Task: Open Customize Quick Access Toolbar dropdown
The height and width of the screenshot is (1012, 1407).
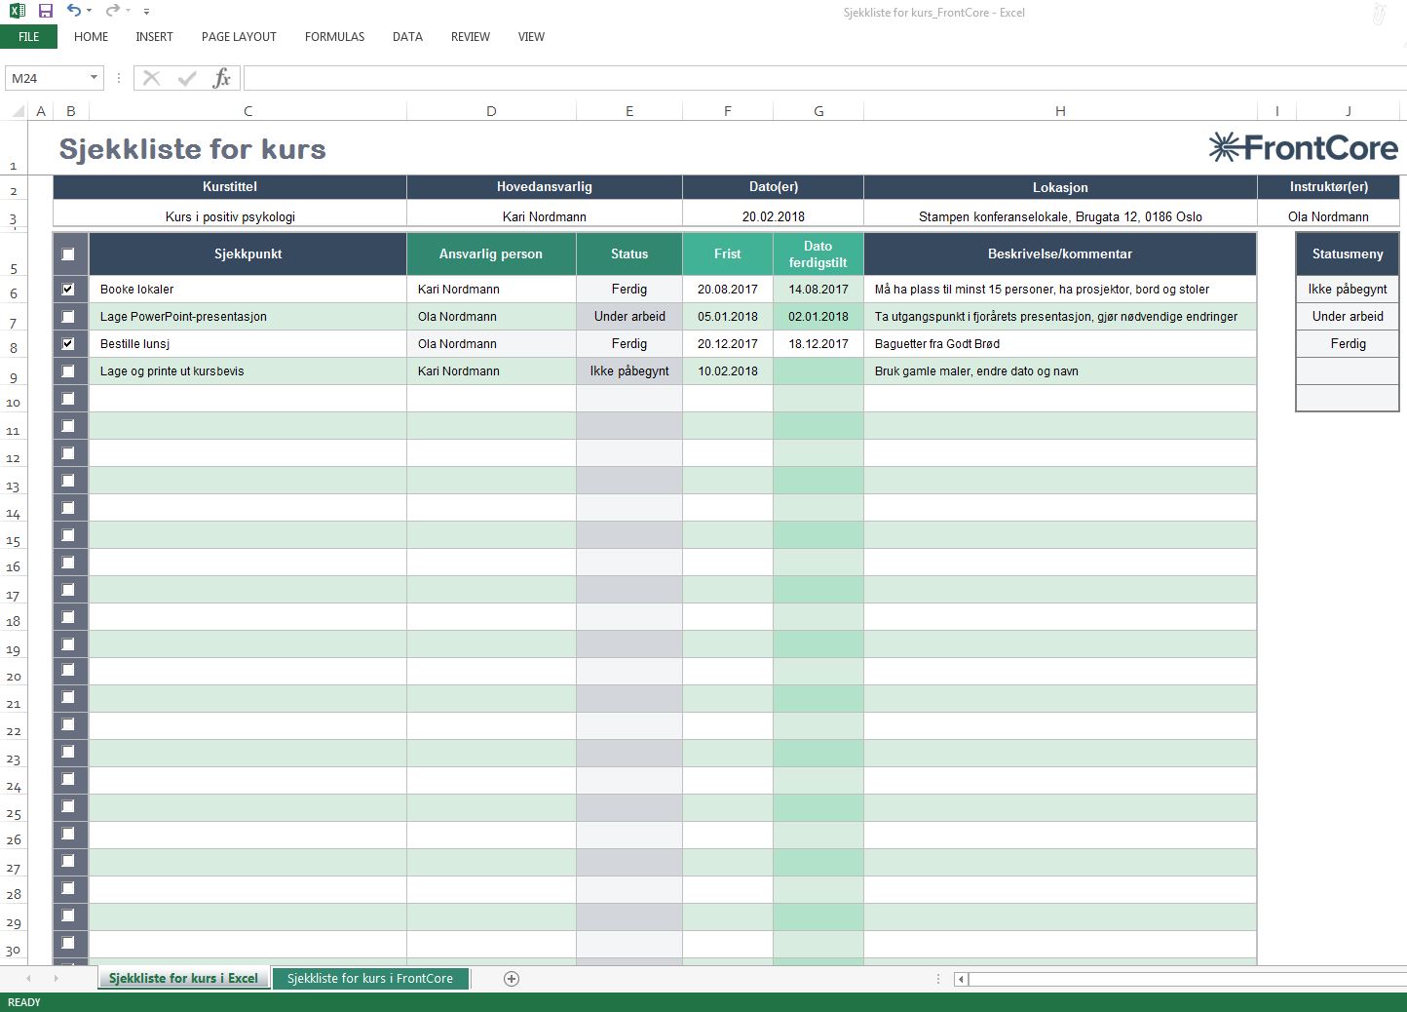Action: coord(146,12)
